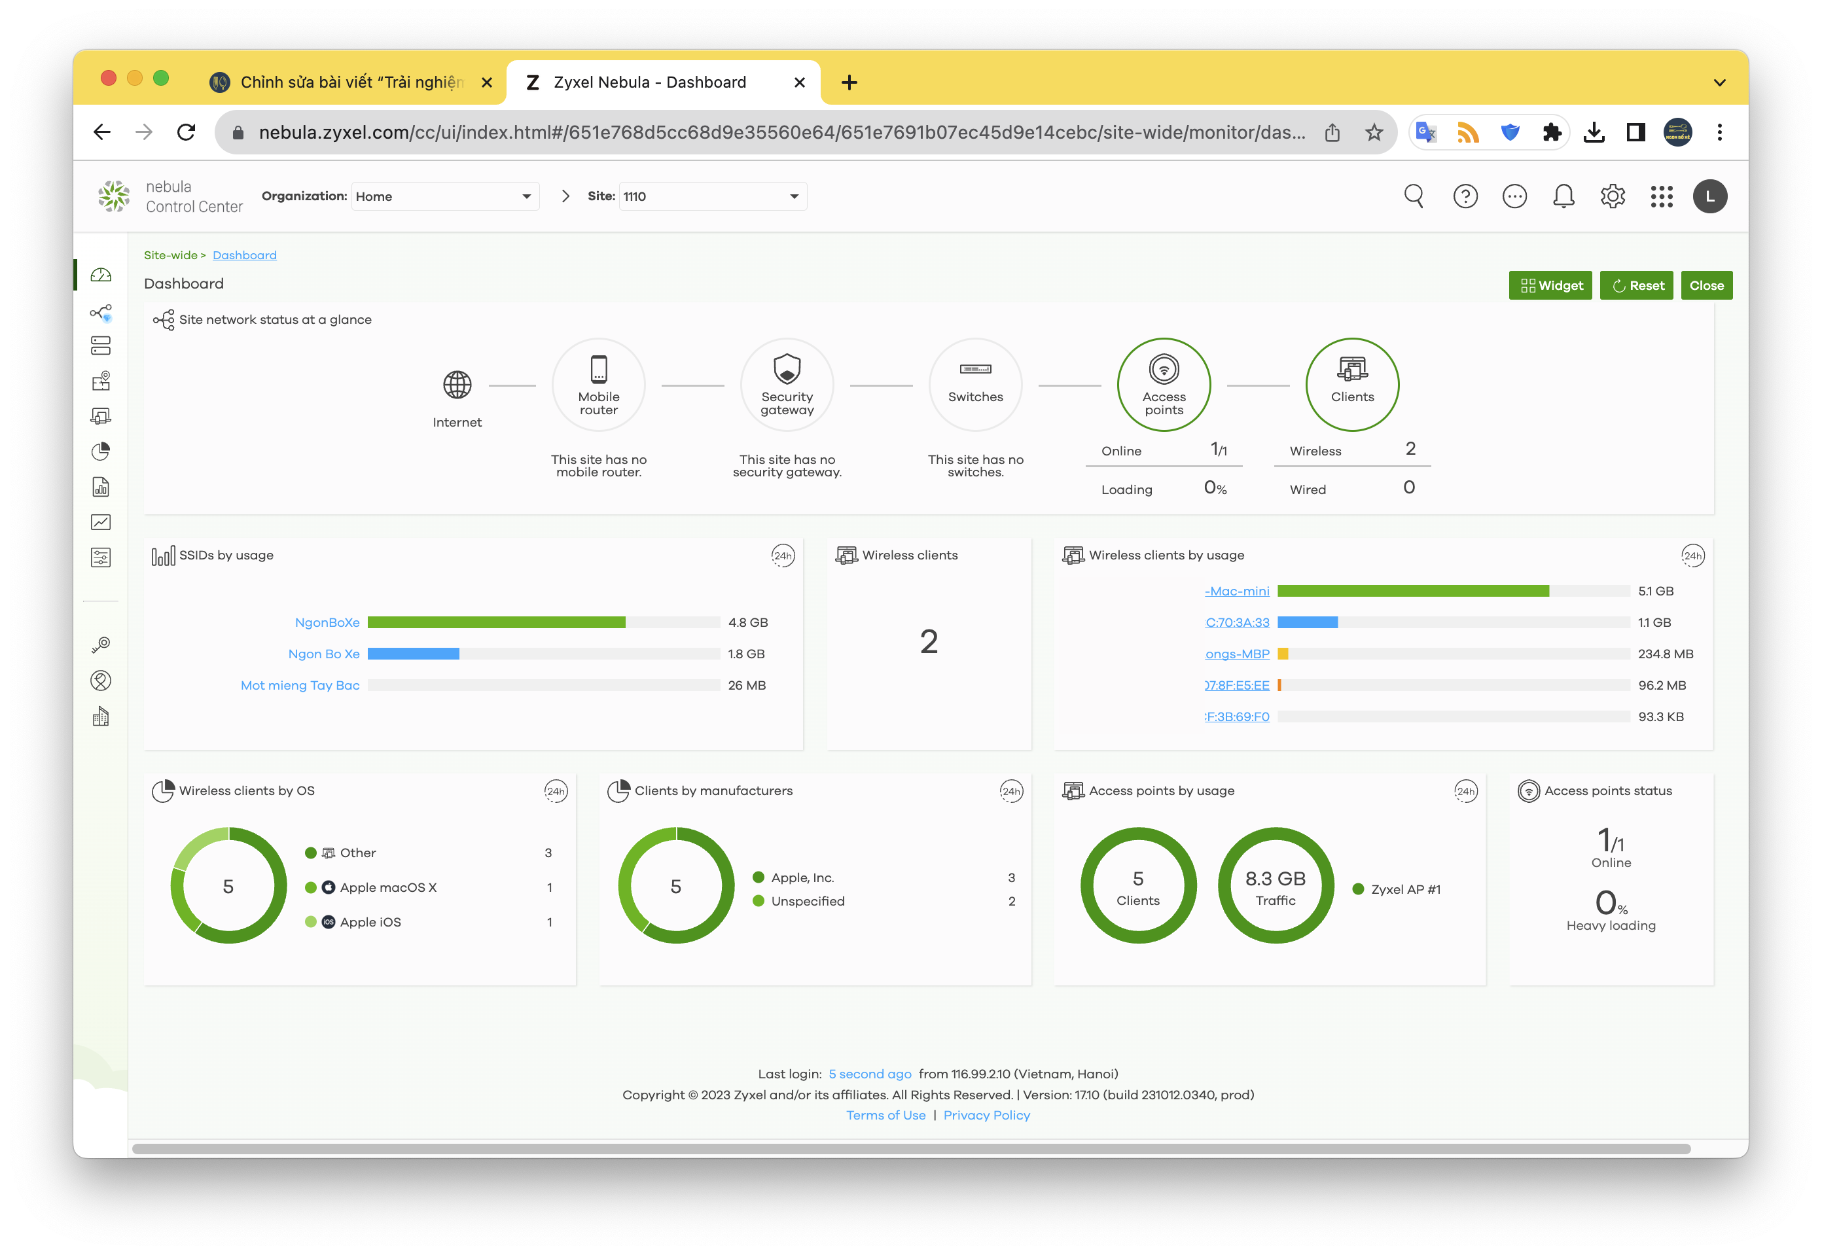The height and width of the screenshot is (1255, 1822).
Task: Expand the Site dropdown showing 1110
Action: pos(713,196)
